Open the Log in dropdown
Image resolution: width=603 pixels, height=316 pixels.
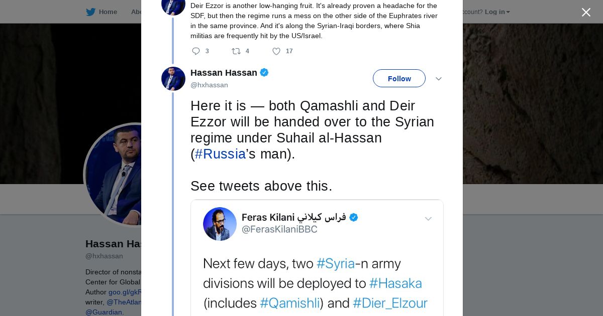(x=497, y=12)
